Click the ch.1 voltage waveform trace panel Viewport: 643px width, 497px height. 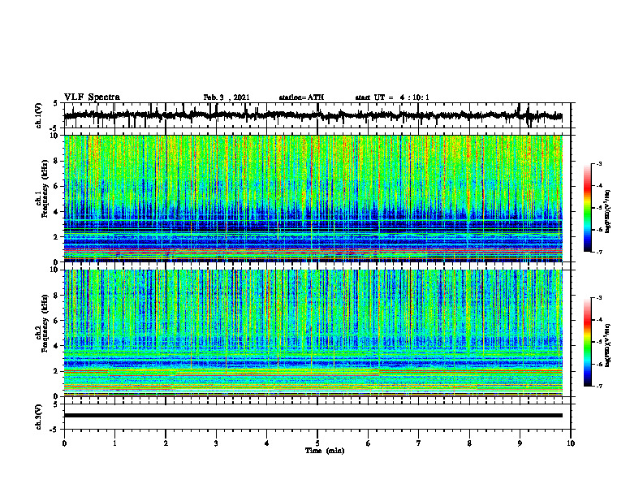point(317,115)
